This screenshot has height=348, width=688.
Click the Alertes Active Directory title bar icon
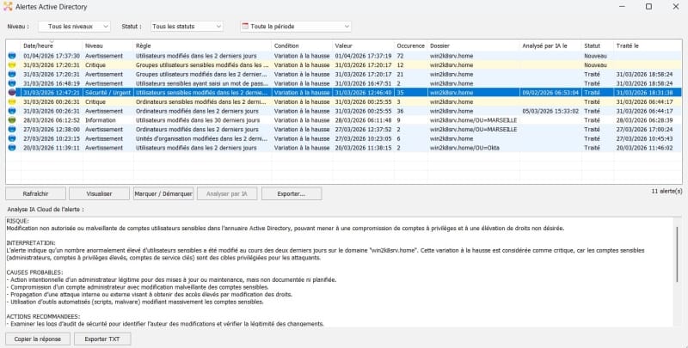9,8
